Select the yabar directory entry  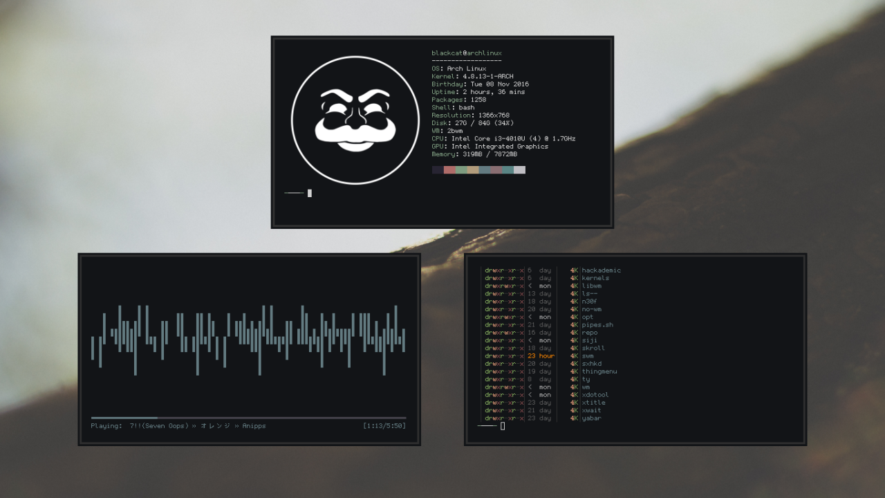pos(592,418)
